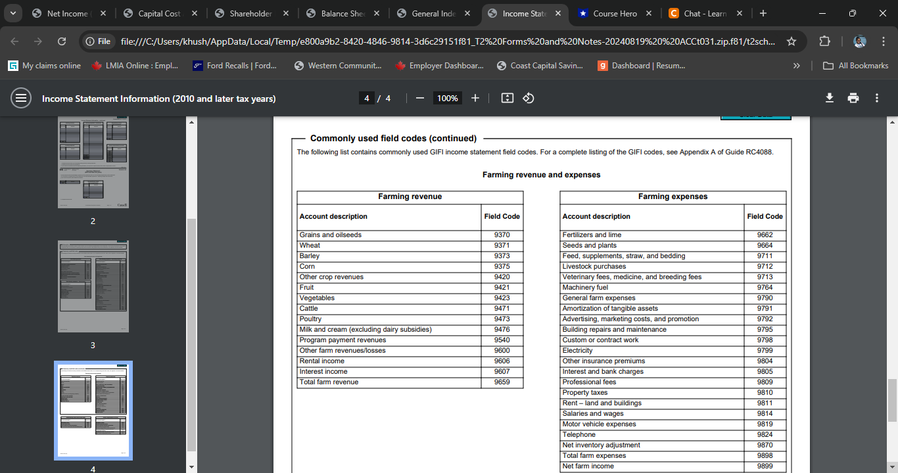Open the PDF viewer more options menu
The width and height of the screenshot is (898, 473).
(x=876, y=97)
